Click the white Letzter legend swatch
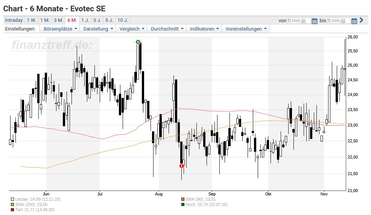 tap(12, 199)
